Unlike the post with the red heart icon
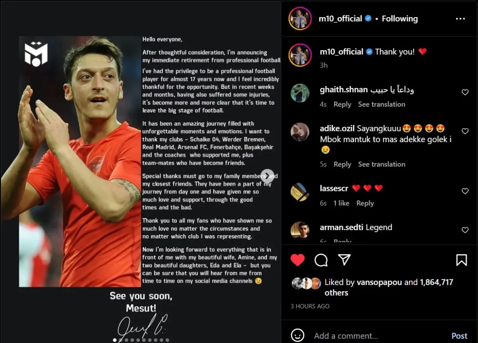478x343 pixels. click(x=297, y=260)
